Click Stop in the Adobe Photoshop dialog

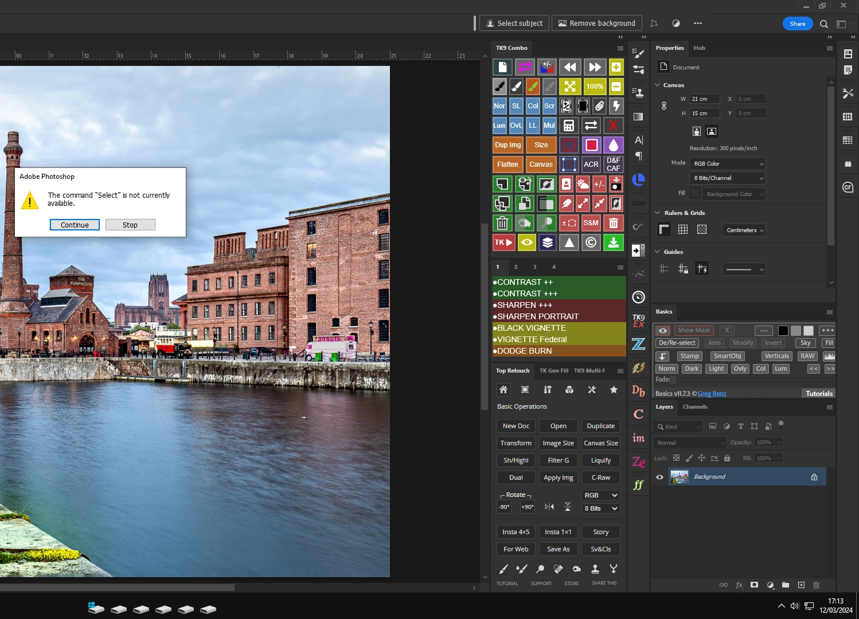pos(130,225)
